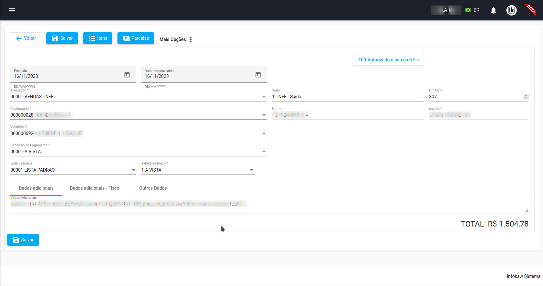Open calendar picker for Data entrada/saída
The width and height of the screenshot is (543, 286).
pyautogui.click(x=258, y=75)
